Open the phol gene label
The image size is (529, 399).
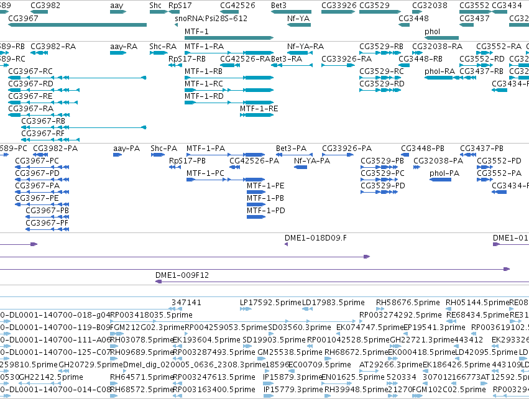[x=432, y=31]
